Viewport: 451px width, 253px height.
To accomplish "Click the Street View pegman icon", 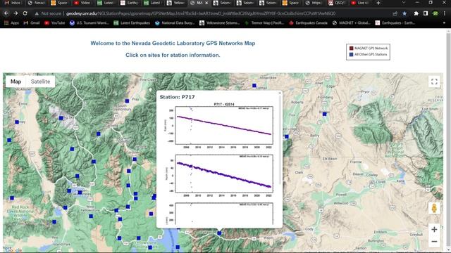I will (434, 208).
